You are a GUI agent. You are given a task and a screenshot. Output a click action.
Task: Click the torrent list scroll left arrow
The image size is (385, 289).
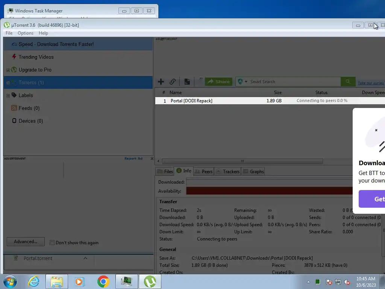pos(158,161)
